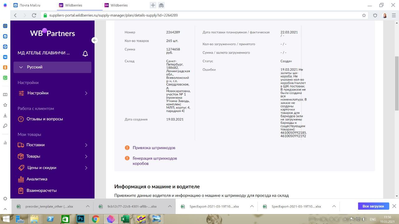Expand Цены и скидки submenu chevron
The image size is (399, 224).
pyautogui.click(x=86, y=168)
